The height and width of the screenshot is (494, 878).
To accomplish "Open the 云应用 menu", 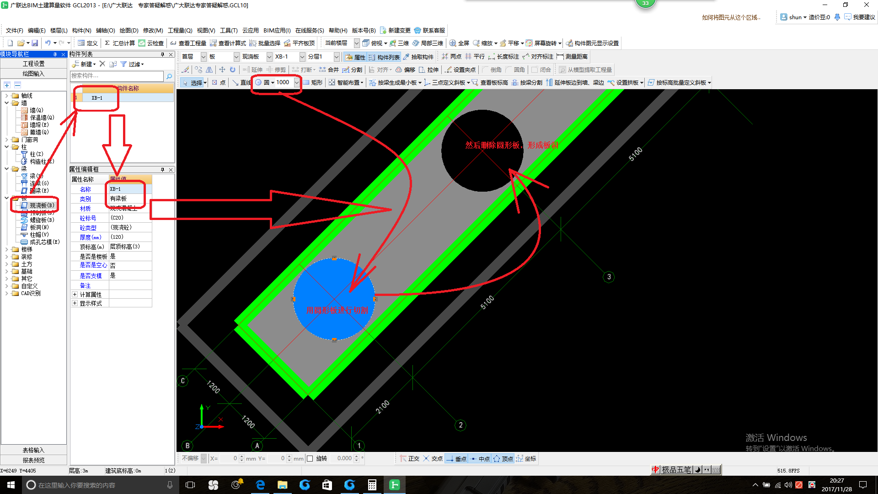I will click(251, 30).
